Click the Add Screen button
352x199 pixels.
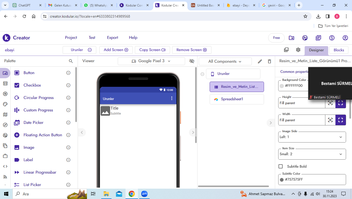pos(116,50)
